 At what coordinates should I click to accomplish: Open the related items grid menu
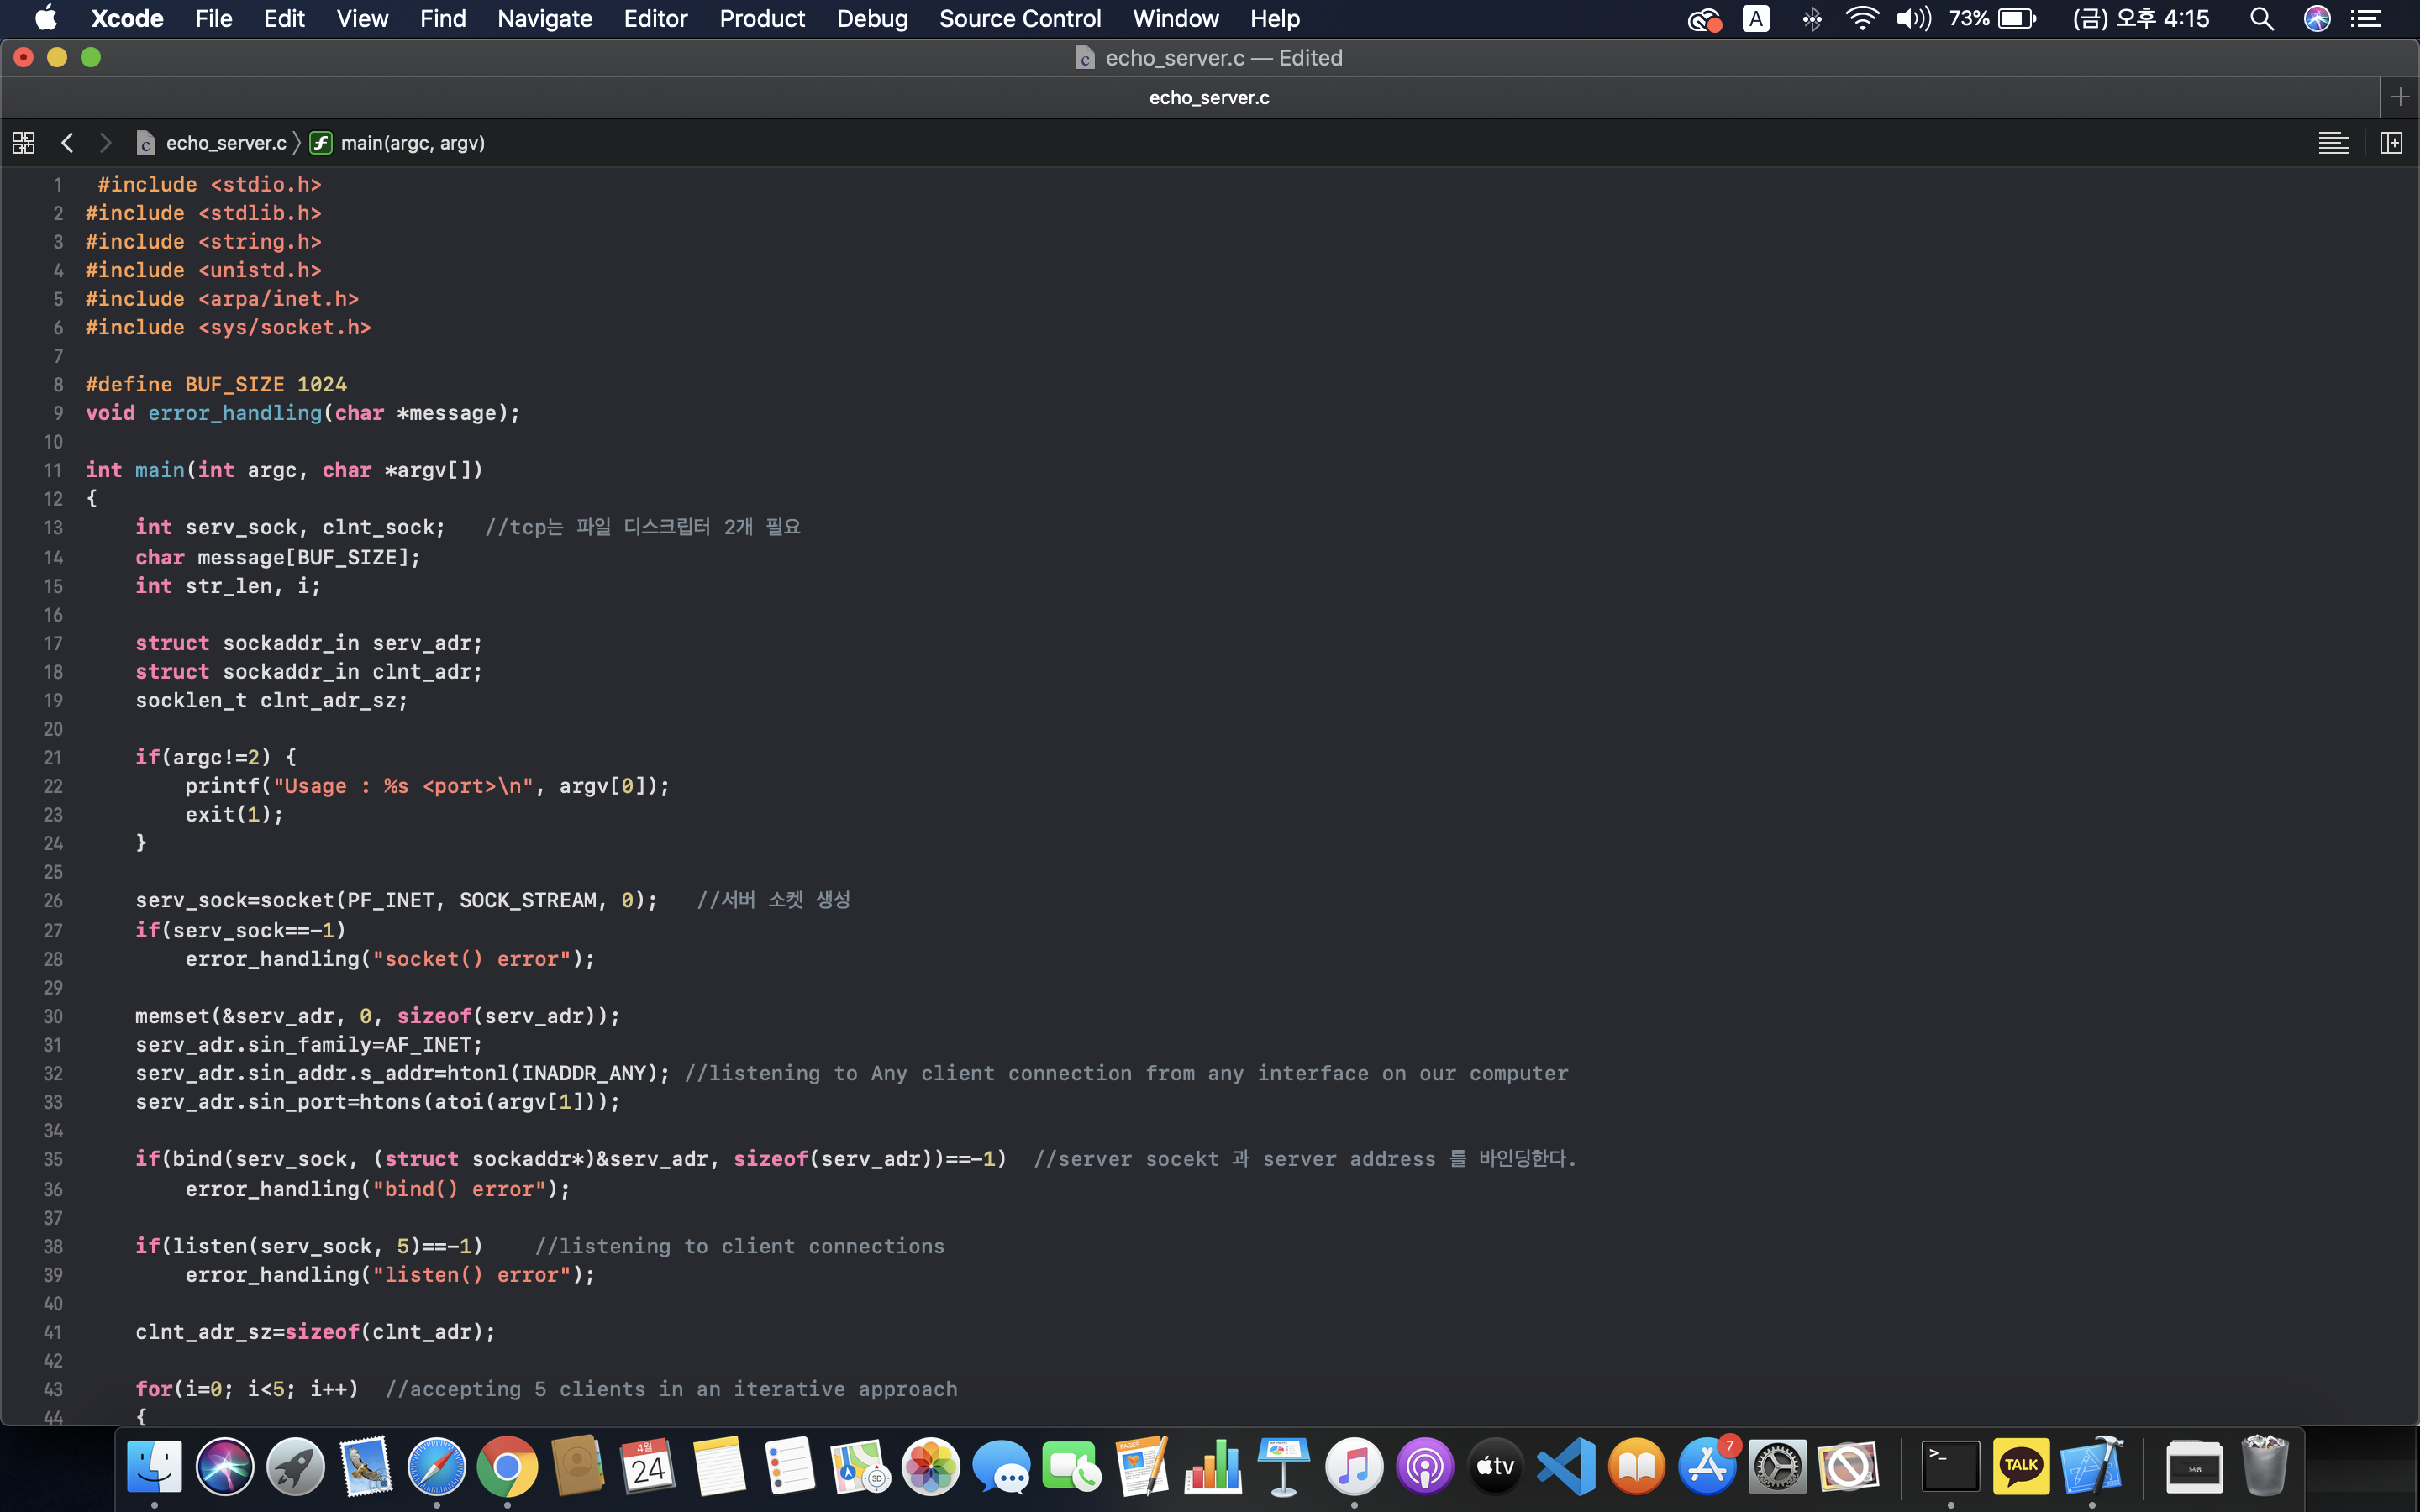click(x=23, y=143)
